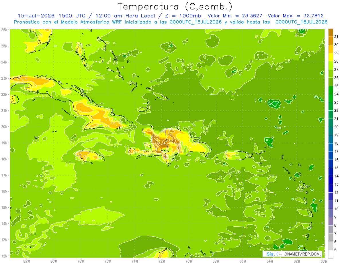Click the "26N" latitude axis label

pyautogui.click(x=4, y=29)
